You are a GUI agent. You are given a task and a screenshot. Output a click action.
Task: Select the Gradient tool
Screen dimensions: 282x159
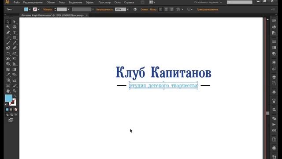(15, 69)
